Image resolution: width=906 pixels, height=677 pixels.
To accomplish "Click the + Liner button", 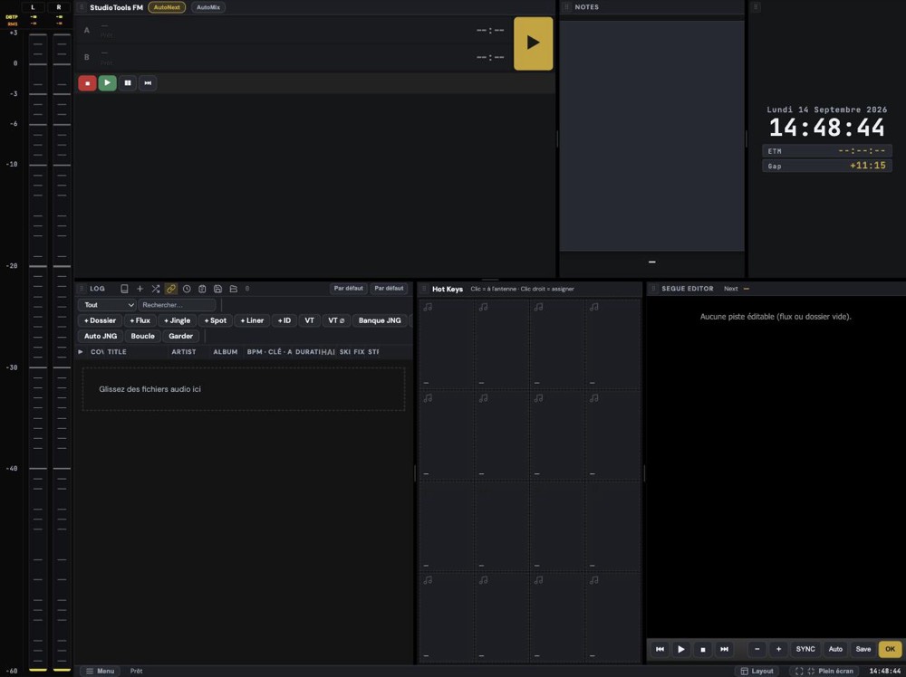I will point(252,320).
